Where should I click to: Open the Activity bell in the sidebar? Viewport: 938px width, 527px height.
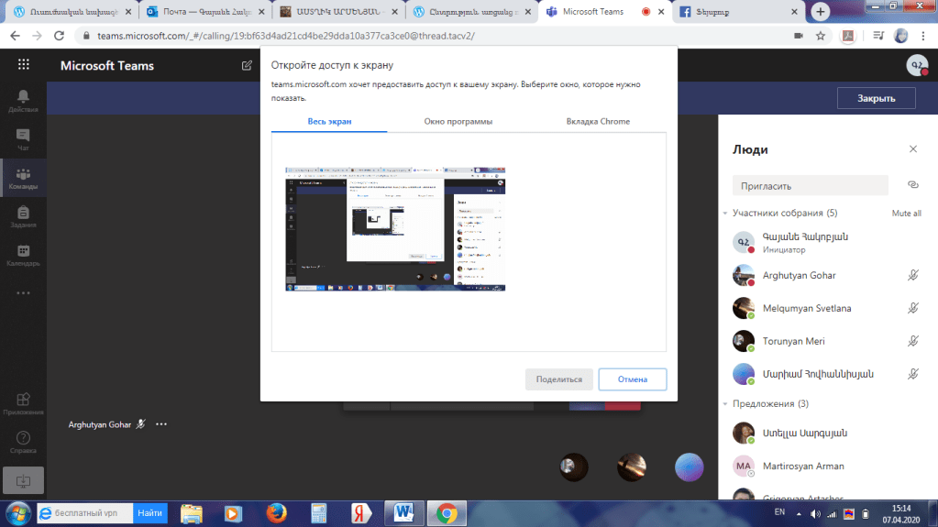(x=23, y=99)
